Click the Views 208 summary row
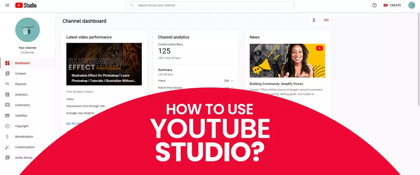This screenshot has height=175, width=420. [196, 80]
